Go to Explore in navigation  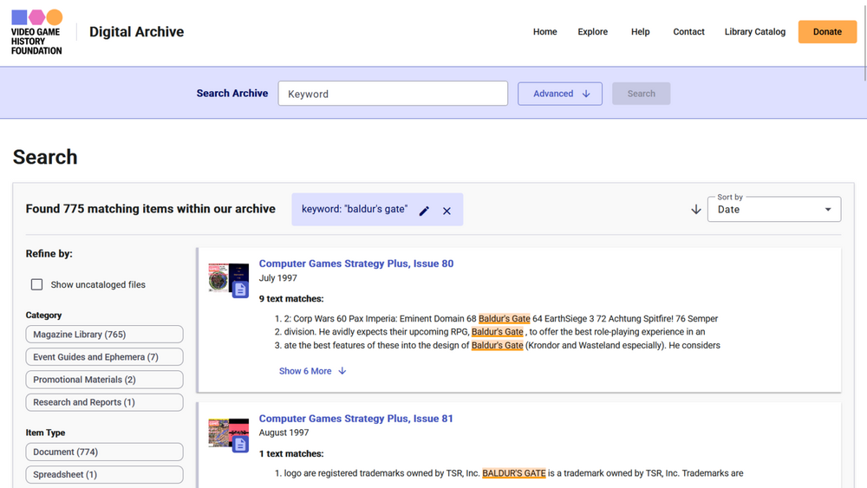[x=592, y=32]
